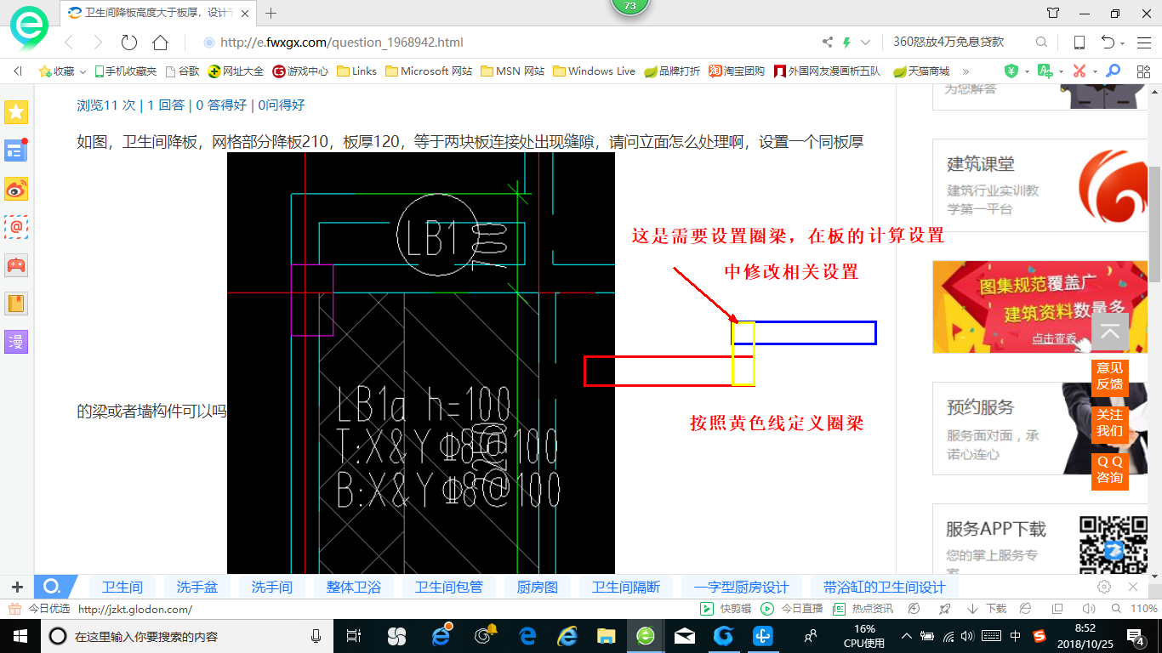Image resolution: width=1162 pixels, height=653 pixels.
Task: Open 游戏中心 bookmark
Action: 300,71
